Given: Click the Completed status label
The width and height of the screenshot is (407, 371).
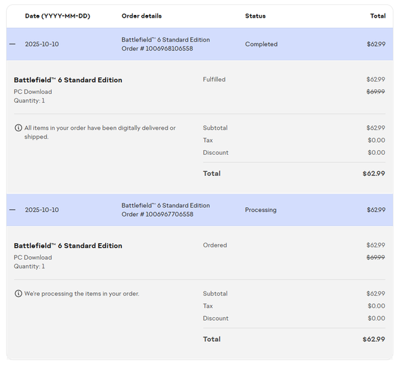Looking at the screenshot, I should [261, 44].
